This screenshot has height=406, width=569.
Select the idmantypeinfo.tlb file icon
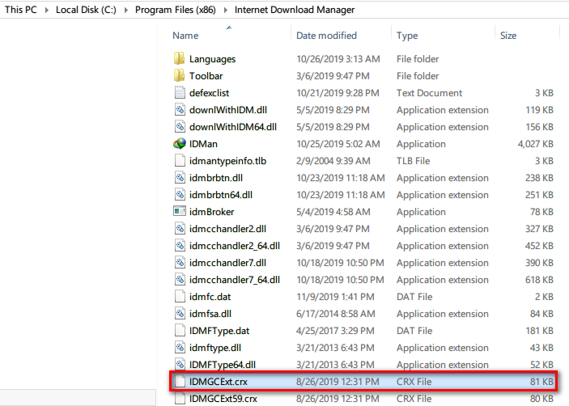180,161
